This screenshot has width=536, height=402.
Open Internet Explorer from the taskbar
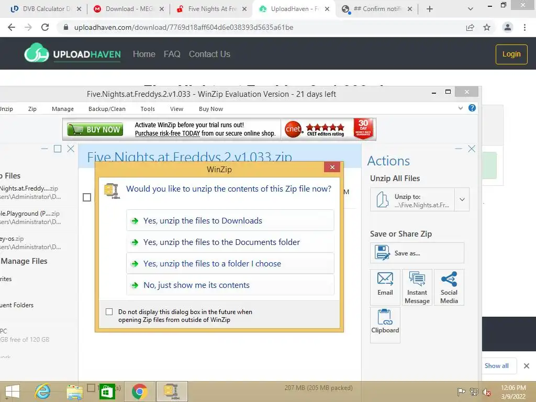pyautogui.click(x=43, y=392)
